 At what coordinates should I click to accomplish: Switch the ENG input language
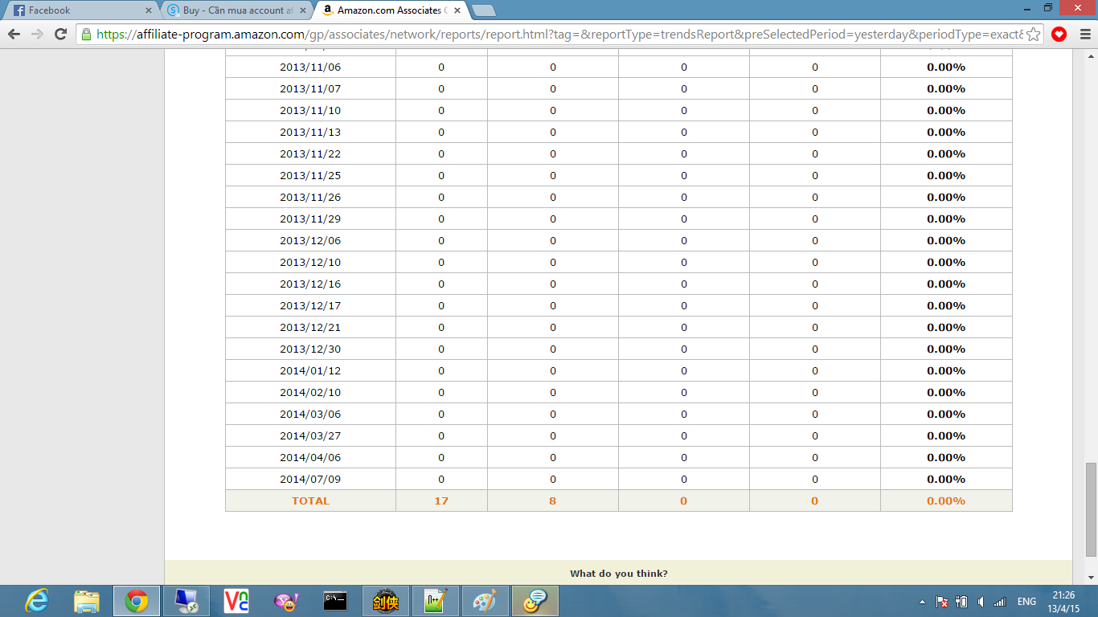pyautogui.click(x=1026, y=602)
